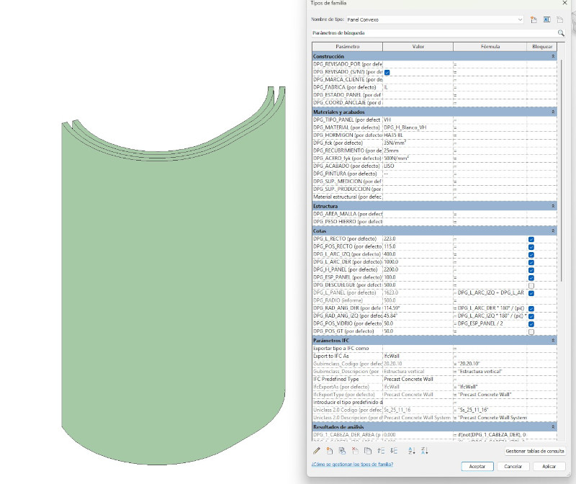Close the Tipos de familia dialog
Screen dimensions: 576x484
564,3
